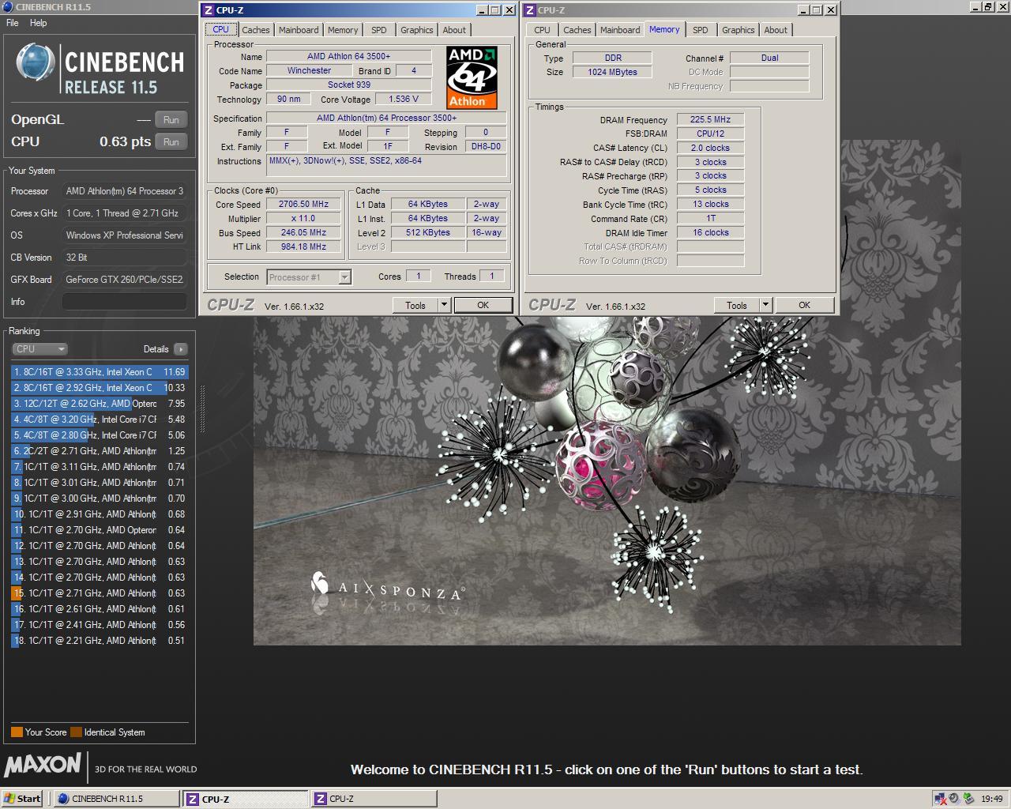
Task: Click the Cinebench panel resize grip handle
Action: (x=203, y=409)
